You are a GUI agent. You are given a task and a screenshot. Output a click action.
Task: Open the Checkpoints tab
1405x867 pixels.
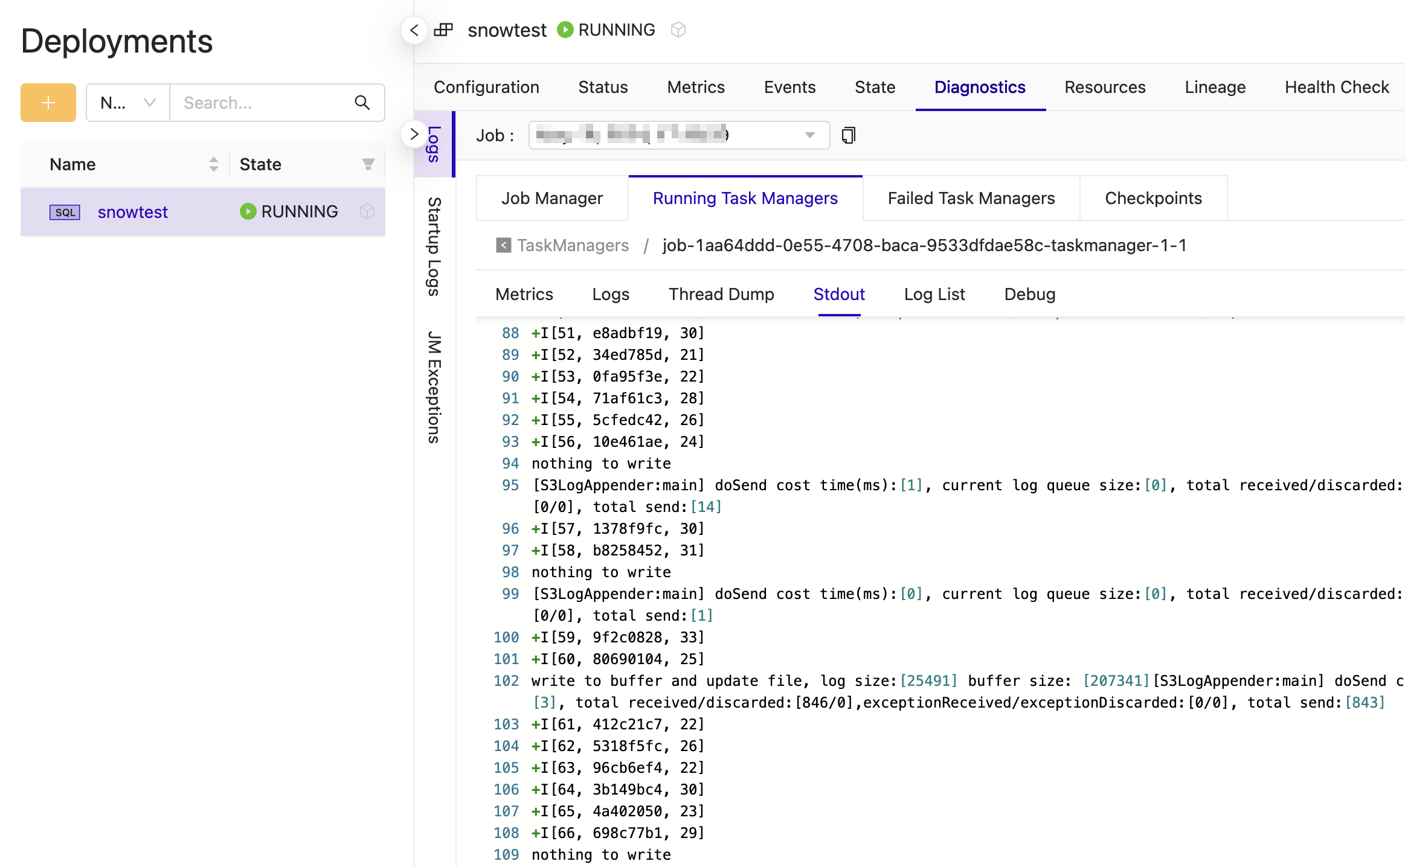[x=1153, y=198]
